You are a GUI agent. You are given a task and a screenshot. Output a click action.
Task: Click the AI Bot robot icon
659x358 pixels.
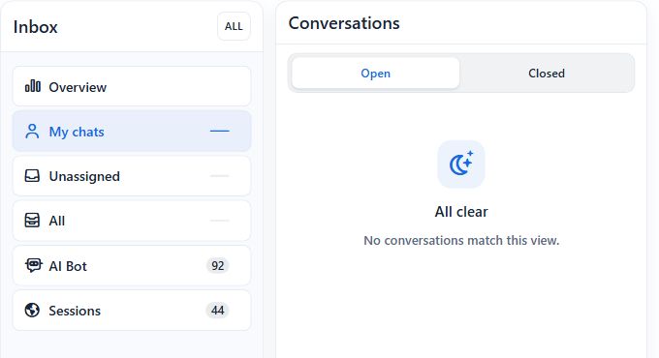(33, 265)
